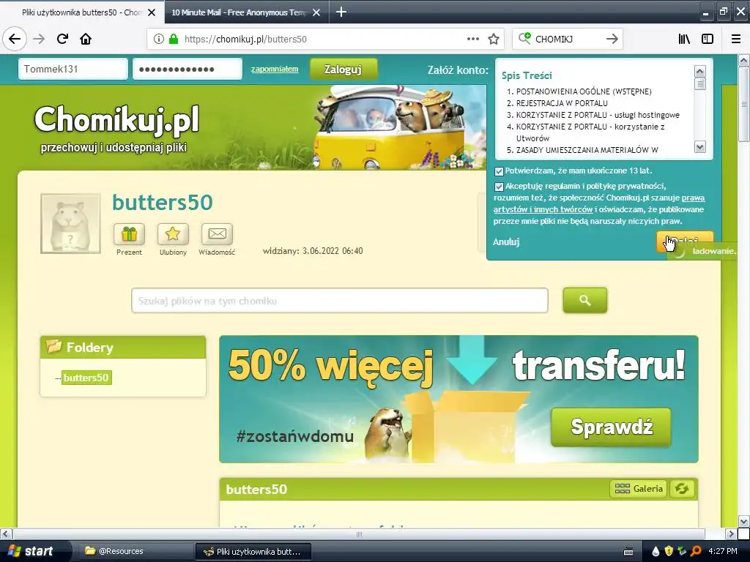Click the keyboard icon in the taskbar
Screen dimensions: 750x562
[628, 552]
